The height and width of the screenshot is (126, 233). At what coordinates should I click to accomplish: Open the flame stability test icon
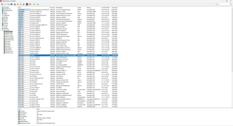point(18,4)
